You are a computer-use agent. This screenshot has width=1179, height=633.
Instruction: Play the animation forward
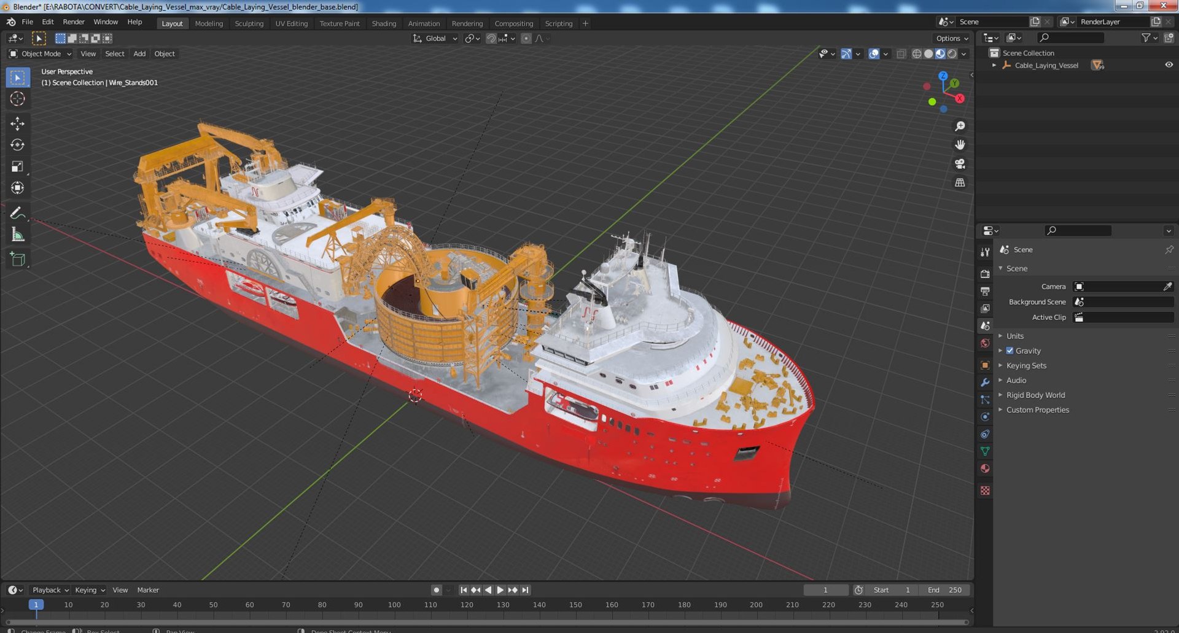coord(500,590)
